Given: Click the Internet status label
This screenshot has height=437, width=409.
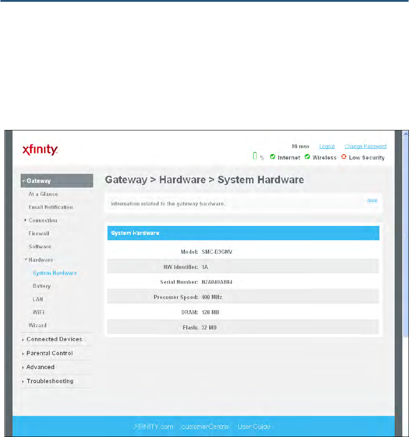Looking at the screenshot, I should 289,157.
